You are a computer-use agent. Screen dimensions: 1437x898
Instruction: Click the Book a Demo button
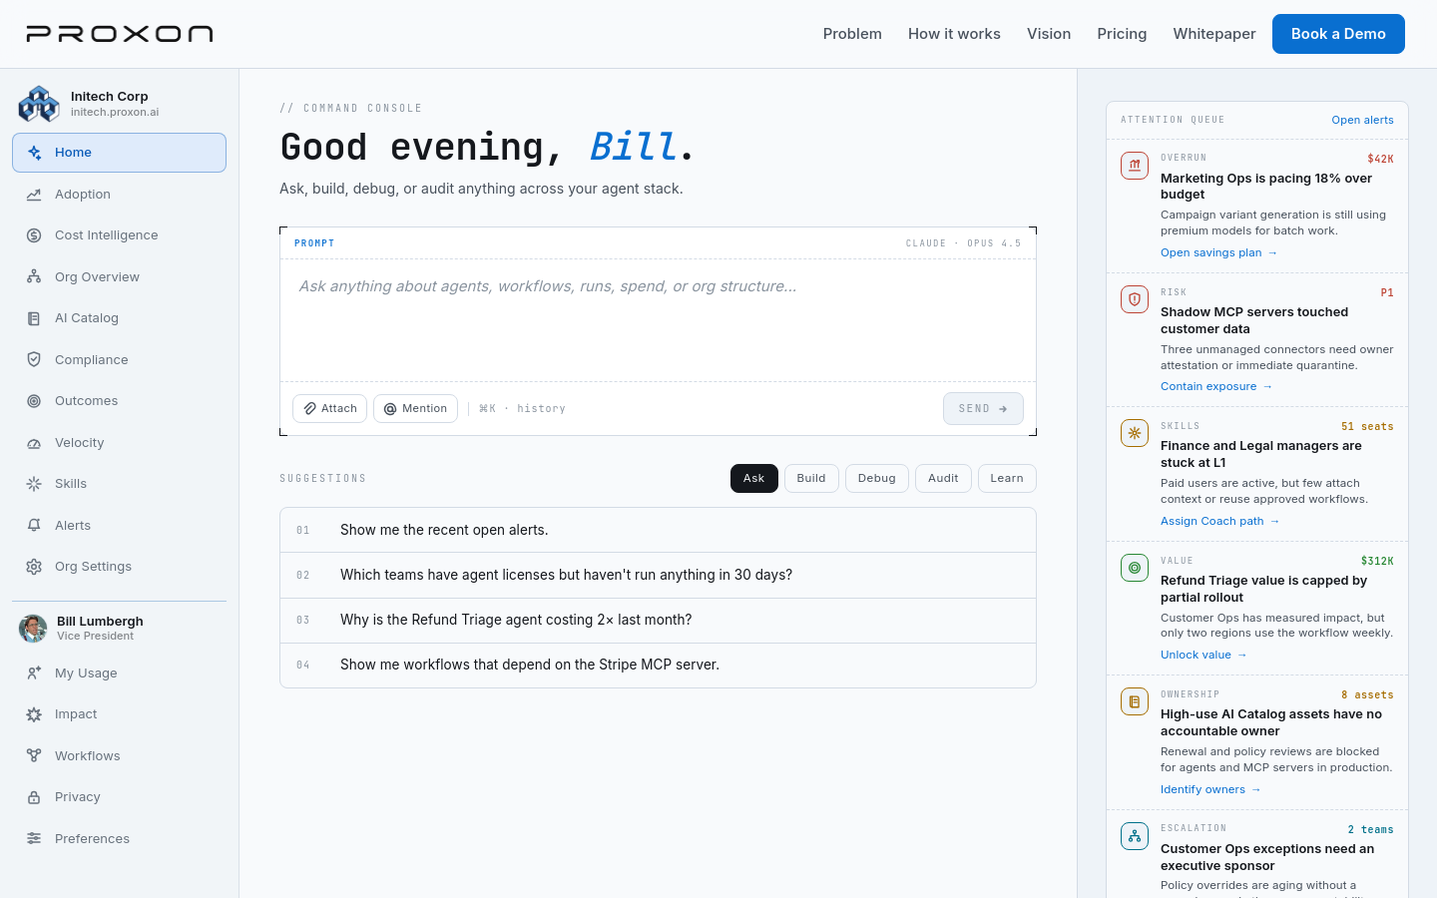(1338, 34)
